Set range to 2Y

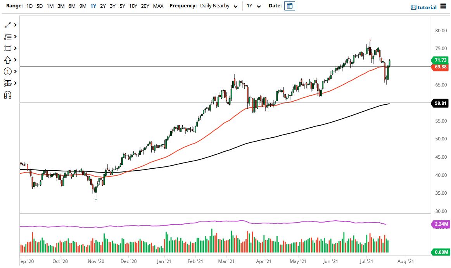(103, 6)
